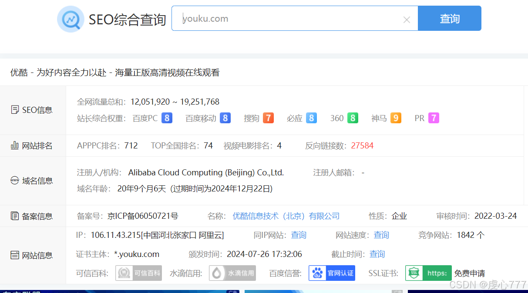Click the 必应 weight badge 8

coord(311,118)
